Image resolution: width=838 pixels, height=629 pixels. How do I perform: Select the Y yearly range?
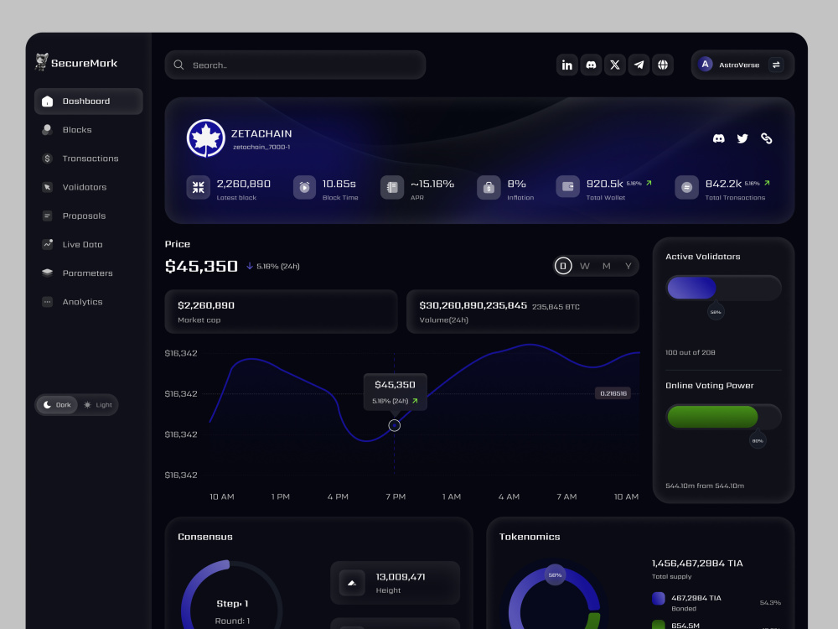point(628,266)
